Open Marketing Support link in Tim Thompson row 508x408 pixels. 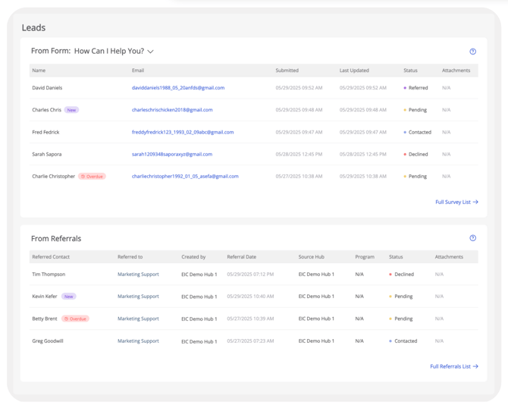(138, 275)
